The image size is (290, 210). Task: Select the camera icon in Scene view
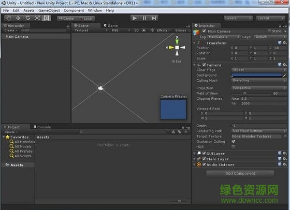(x=100, y=88)
